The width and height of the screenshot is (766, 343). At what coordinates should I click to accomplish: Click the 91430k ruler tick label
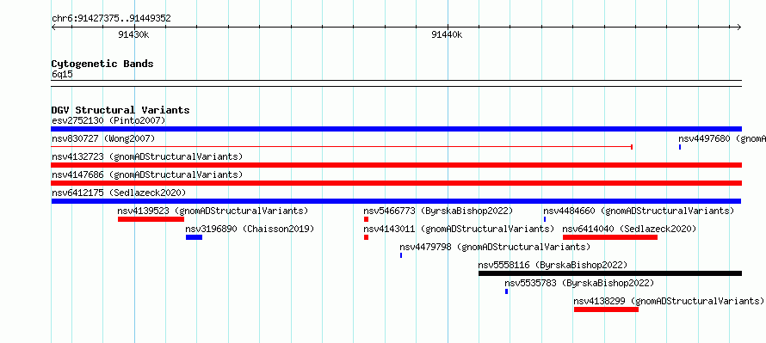pyautogui.click(x=133, y=34)
